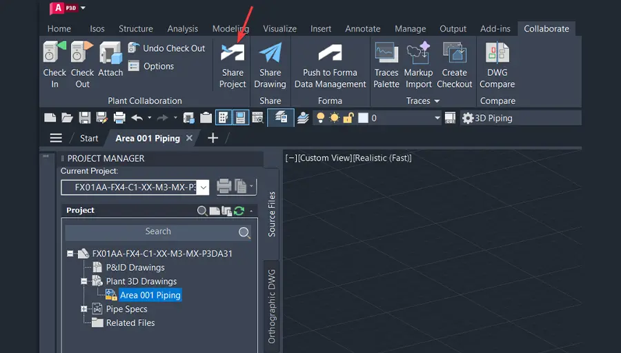
Task: Close the Area 001 Piping tab
Action: [189, 138]
